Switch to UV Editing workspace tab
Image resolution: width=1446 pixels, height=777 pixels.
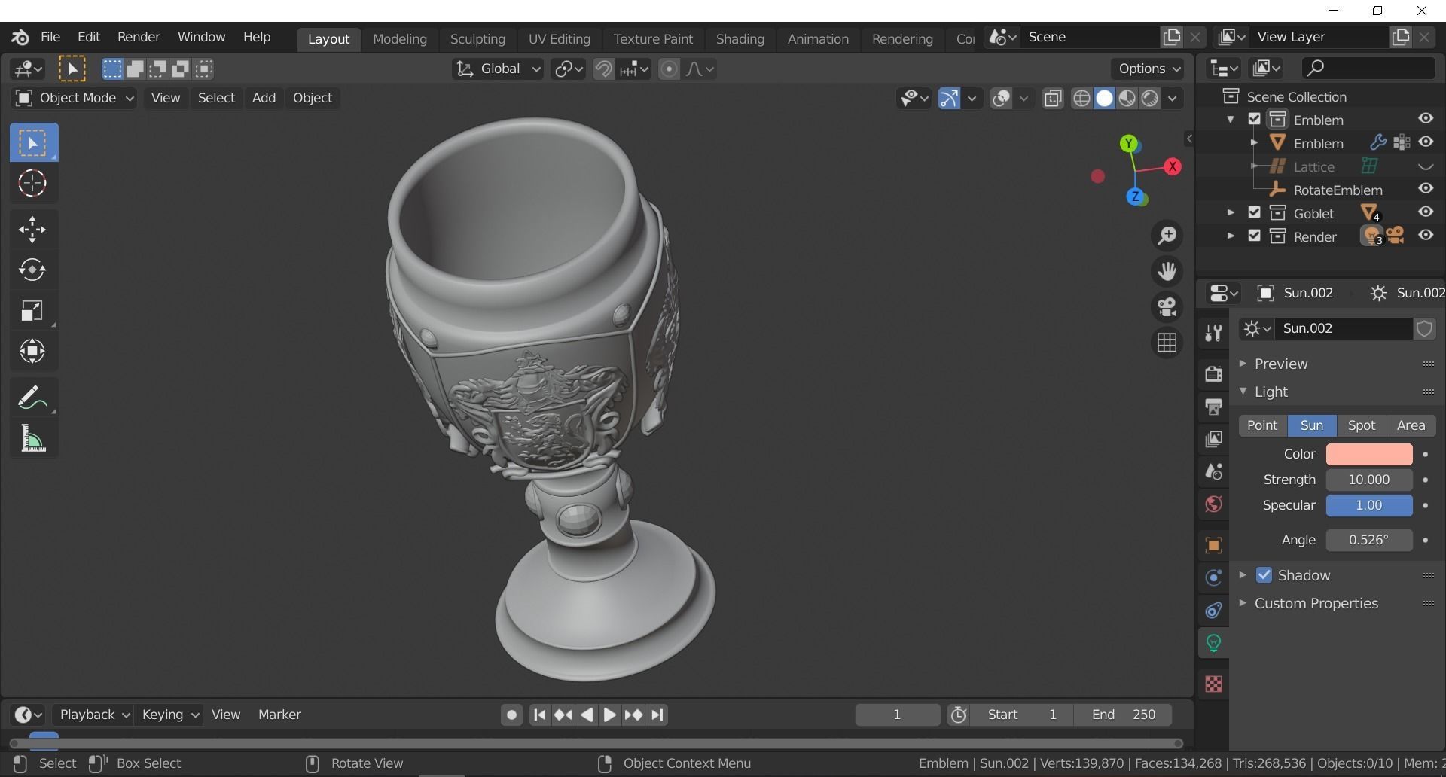559,38
